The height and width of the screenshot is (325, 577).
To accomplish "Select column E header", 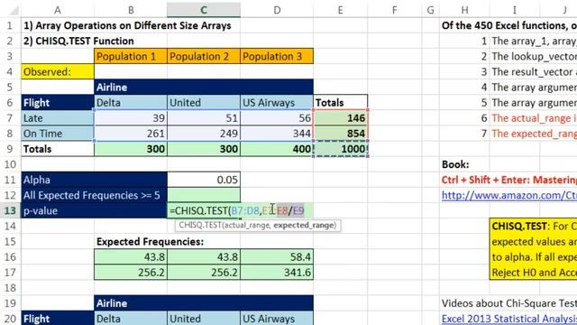I will pyautogui.click(x=341, y=10).
